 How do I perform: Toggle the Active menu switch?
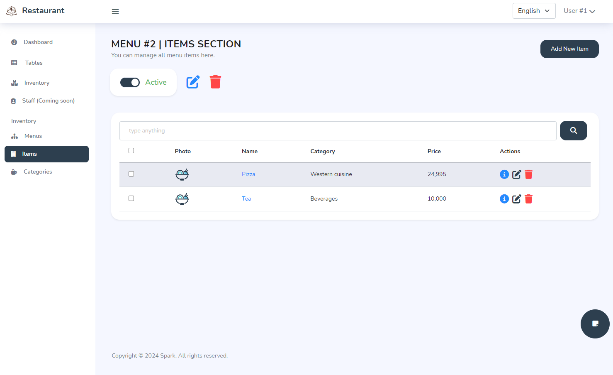click(130, 83)
